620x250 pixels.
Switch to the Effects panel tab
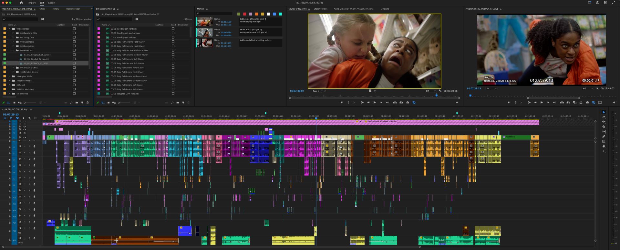tap(42, 9)
